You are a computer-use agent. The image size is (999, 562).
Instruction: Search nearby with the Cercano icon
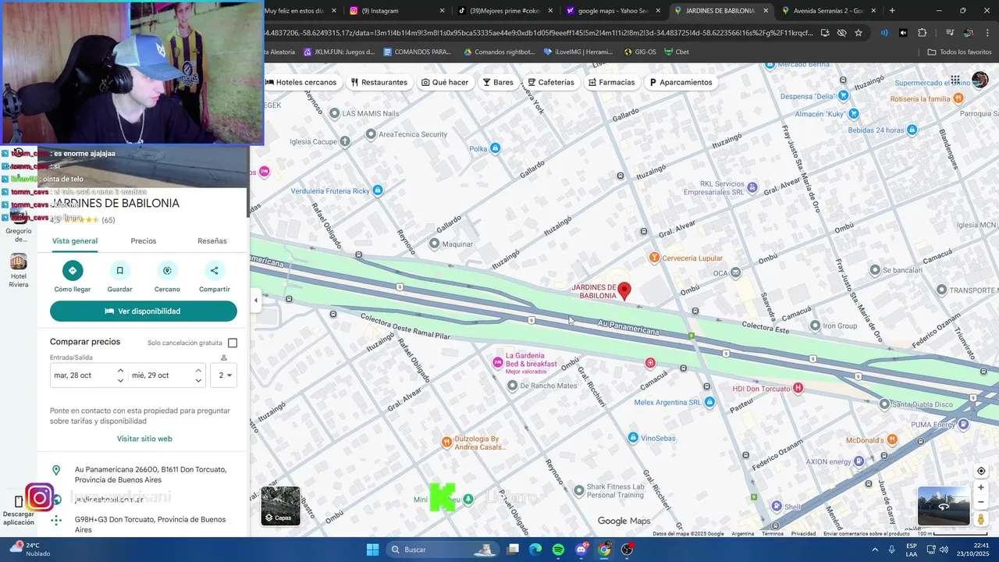click(167, 271)
